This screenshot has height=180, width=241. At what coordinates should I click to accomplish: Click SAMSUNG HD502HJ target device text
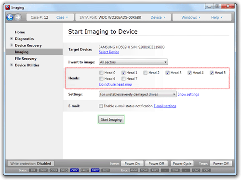click(132, 47)
